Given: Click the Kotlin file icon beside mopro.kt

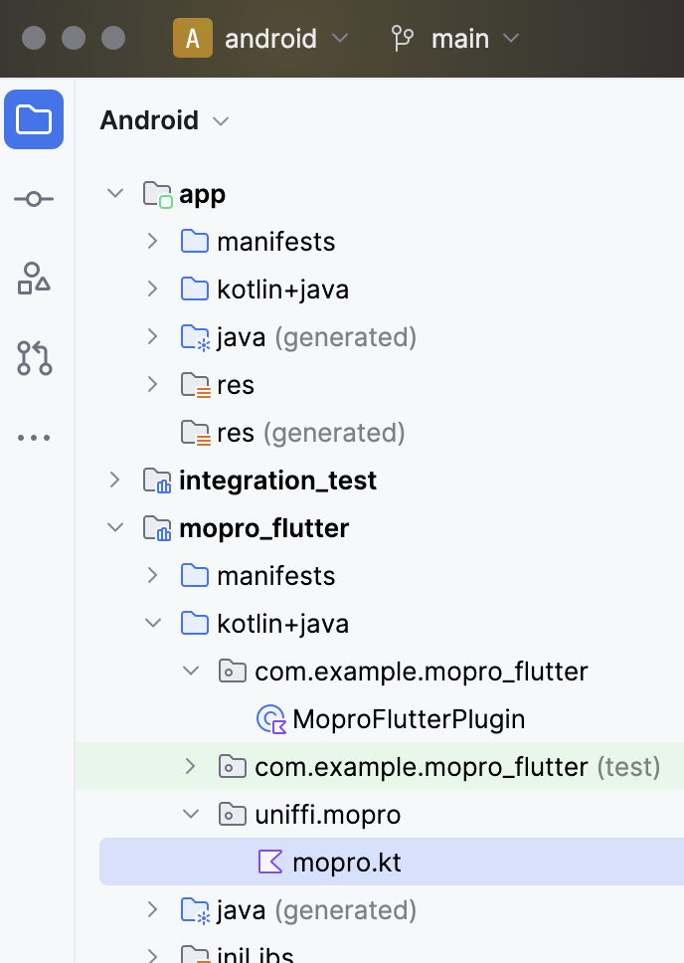Looking at the screenshot, I should coord(270,862).
